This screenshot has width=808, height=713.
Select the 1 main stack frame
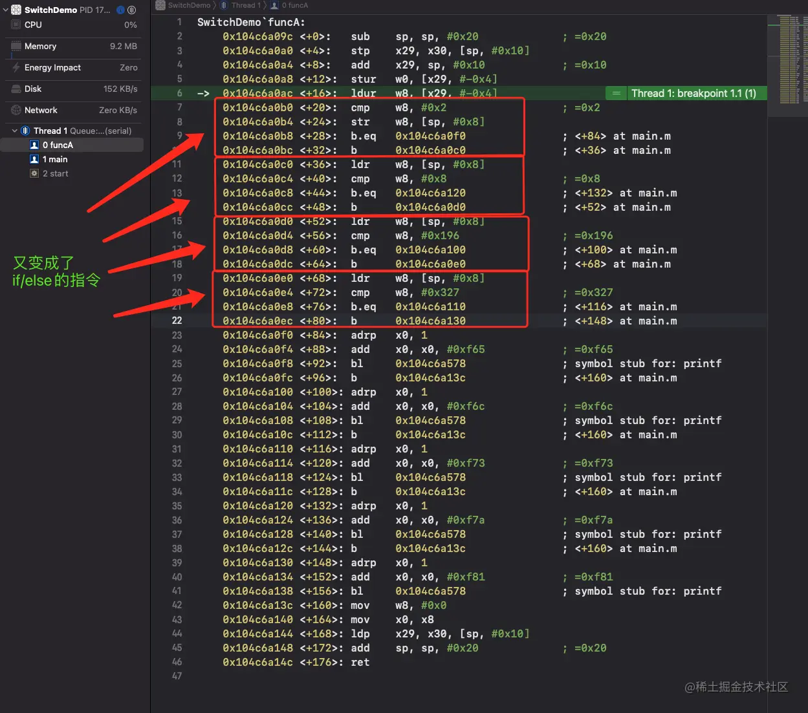(x=72, y=159)
